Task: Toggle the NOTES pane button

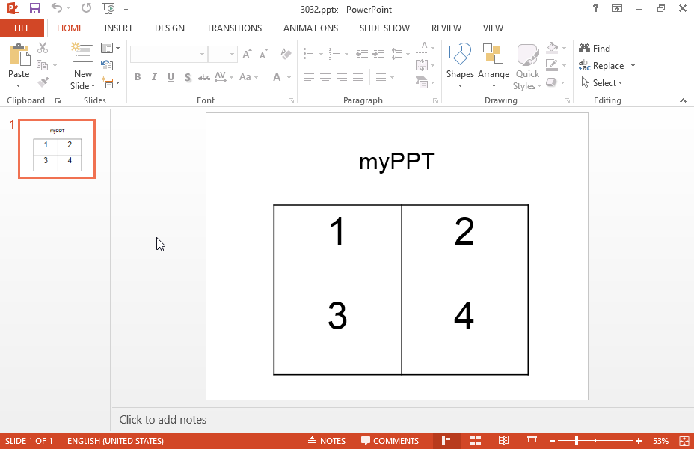Action: 327,441
